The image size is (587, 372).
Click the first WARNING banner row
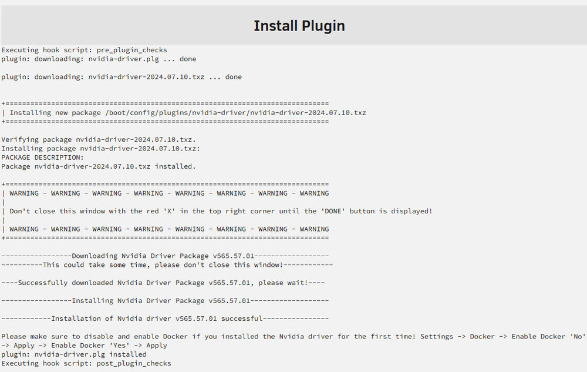(165, 193)
